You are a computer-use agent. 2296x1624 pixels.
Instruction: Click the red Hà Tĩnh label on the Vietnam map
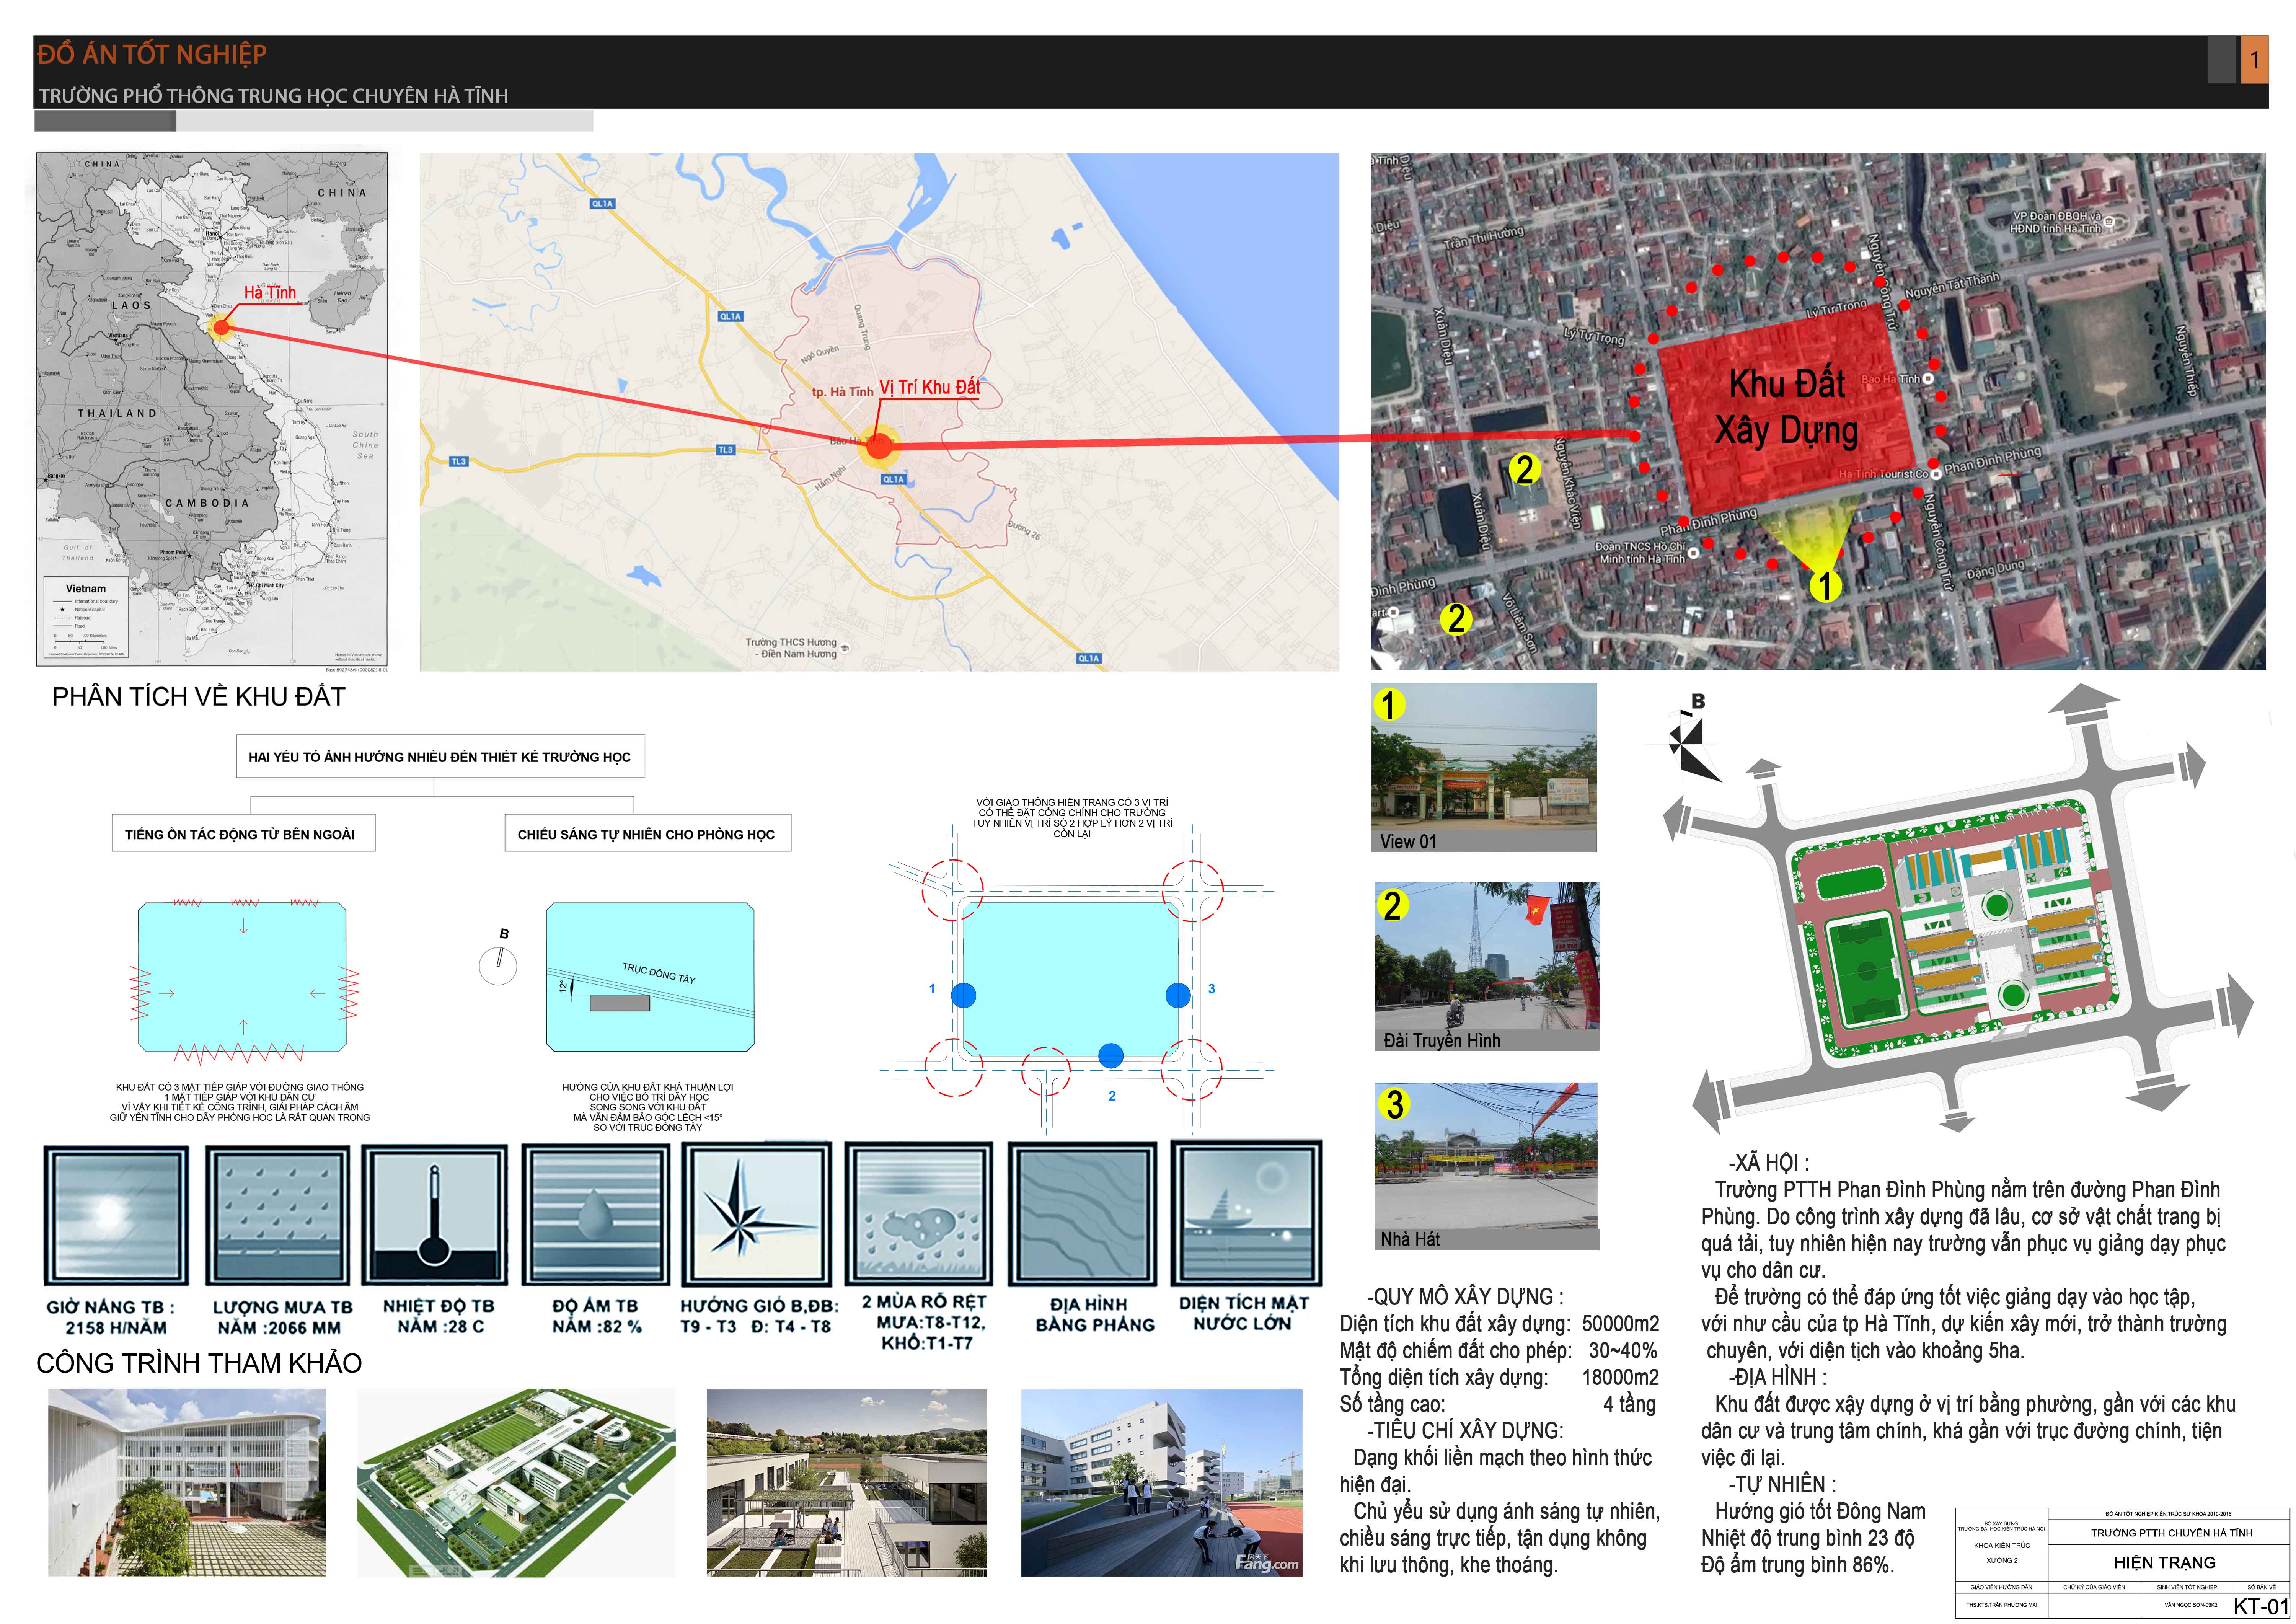point(270,293)
